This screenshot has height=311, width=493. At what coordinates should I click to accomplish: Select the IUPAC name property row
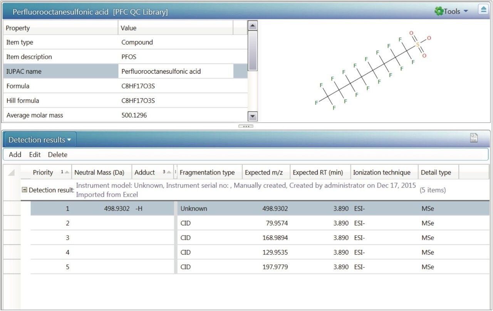pyautogui.click(x=125, y=71)
